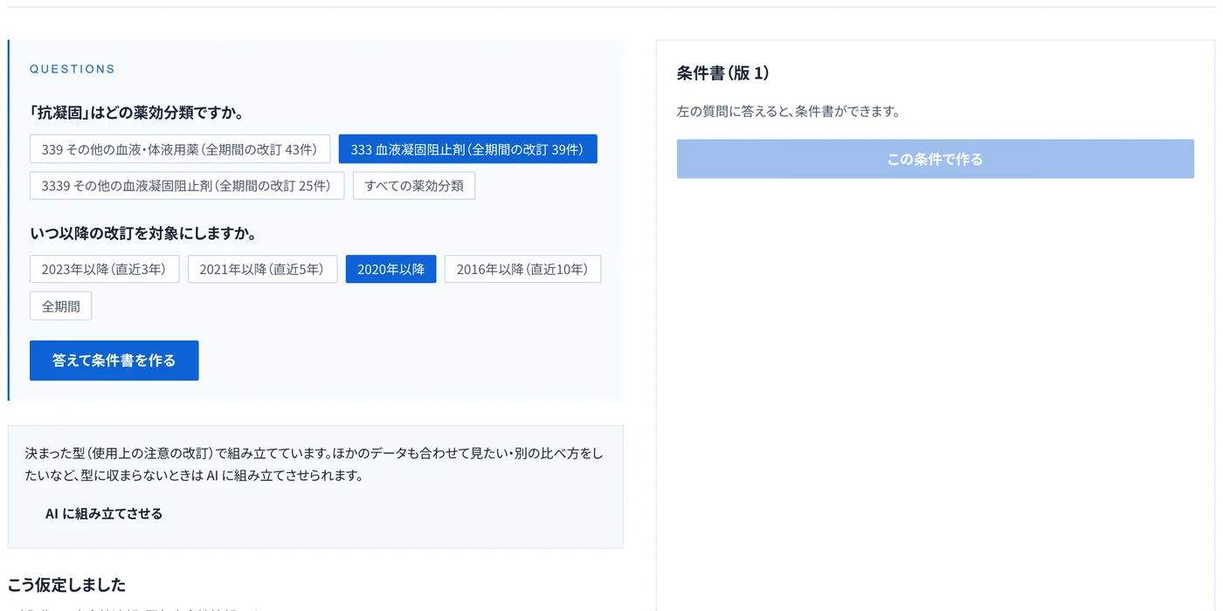Click この条件で作る button
Viewport: 1223px width, 611px height.
[x=935, y=159]
